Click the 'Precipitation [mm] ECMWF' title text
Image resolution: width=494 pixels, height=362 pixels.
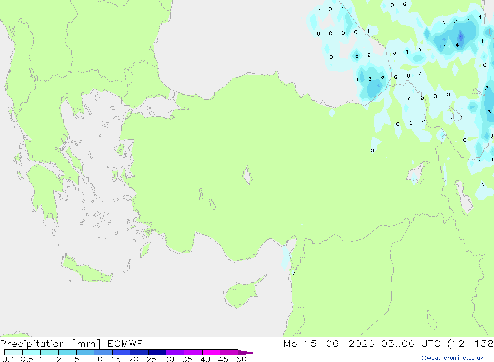(72, 344)
